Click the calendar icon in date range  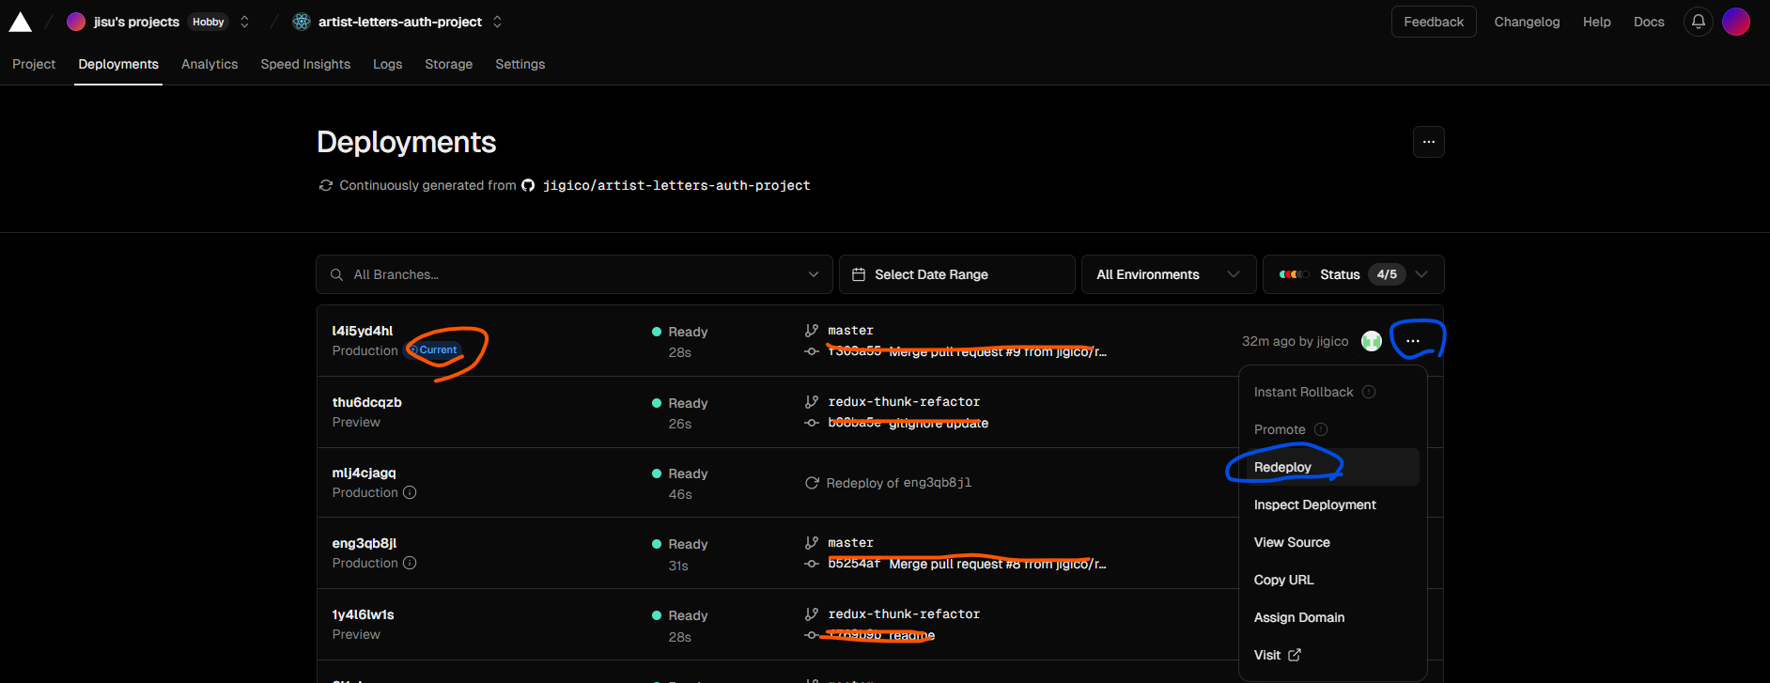click(x=858, y=274)
